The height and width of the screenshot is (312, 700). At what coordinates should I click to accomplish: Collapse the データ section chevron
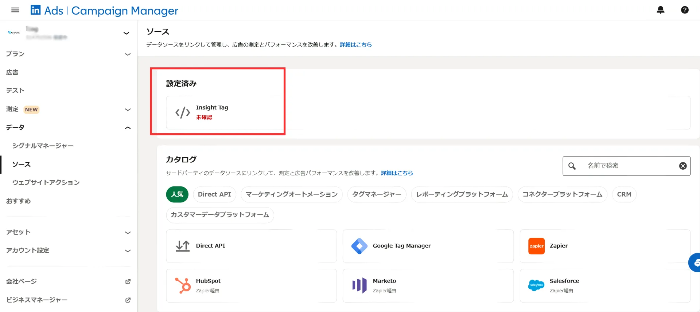click(128, 128)
